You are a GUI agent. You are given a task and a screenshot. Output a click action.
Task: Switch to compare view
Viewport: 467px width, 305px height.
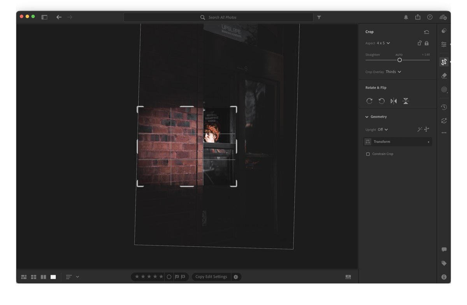click(x=43, y=277)
